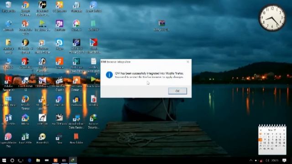Open the Picasa 3 desktop shortcut
Screen dimensions: 292x164
point(76,26)
